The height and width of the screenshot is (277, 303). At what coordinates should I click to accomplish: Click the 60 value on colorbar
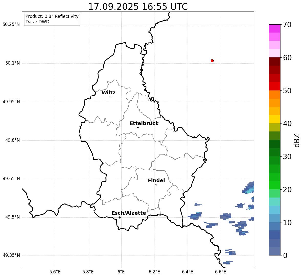coord(287,58)
